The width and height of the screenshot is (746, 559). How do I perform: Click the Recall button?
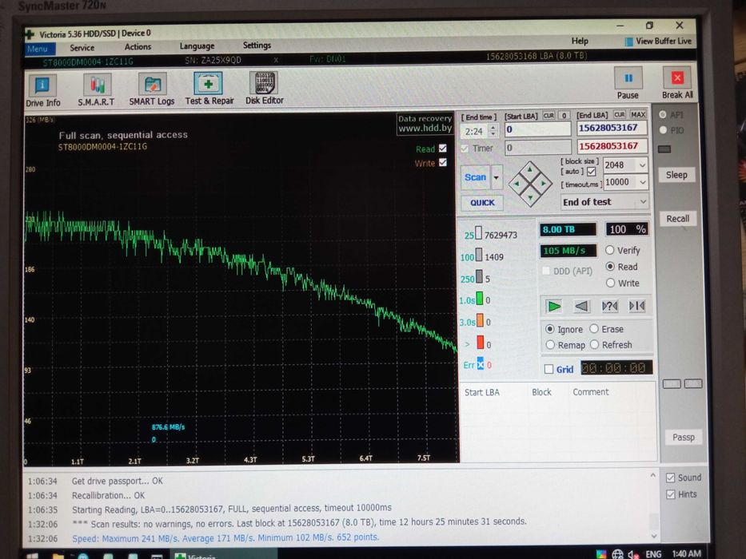[677, 219]
